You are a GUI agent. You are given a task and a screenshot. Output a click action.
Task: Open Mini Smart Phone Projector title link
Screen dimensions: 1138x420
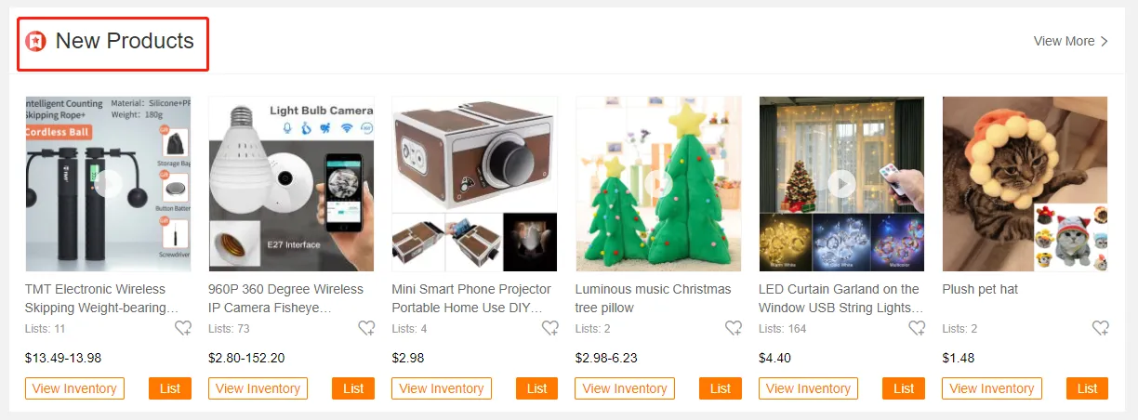(x=473, y=298)
